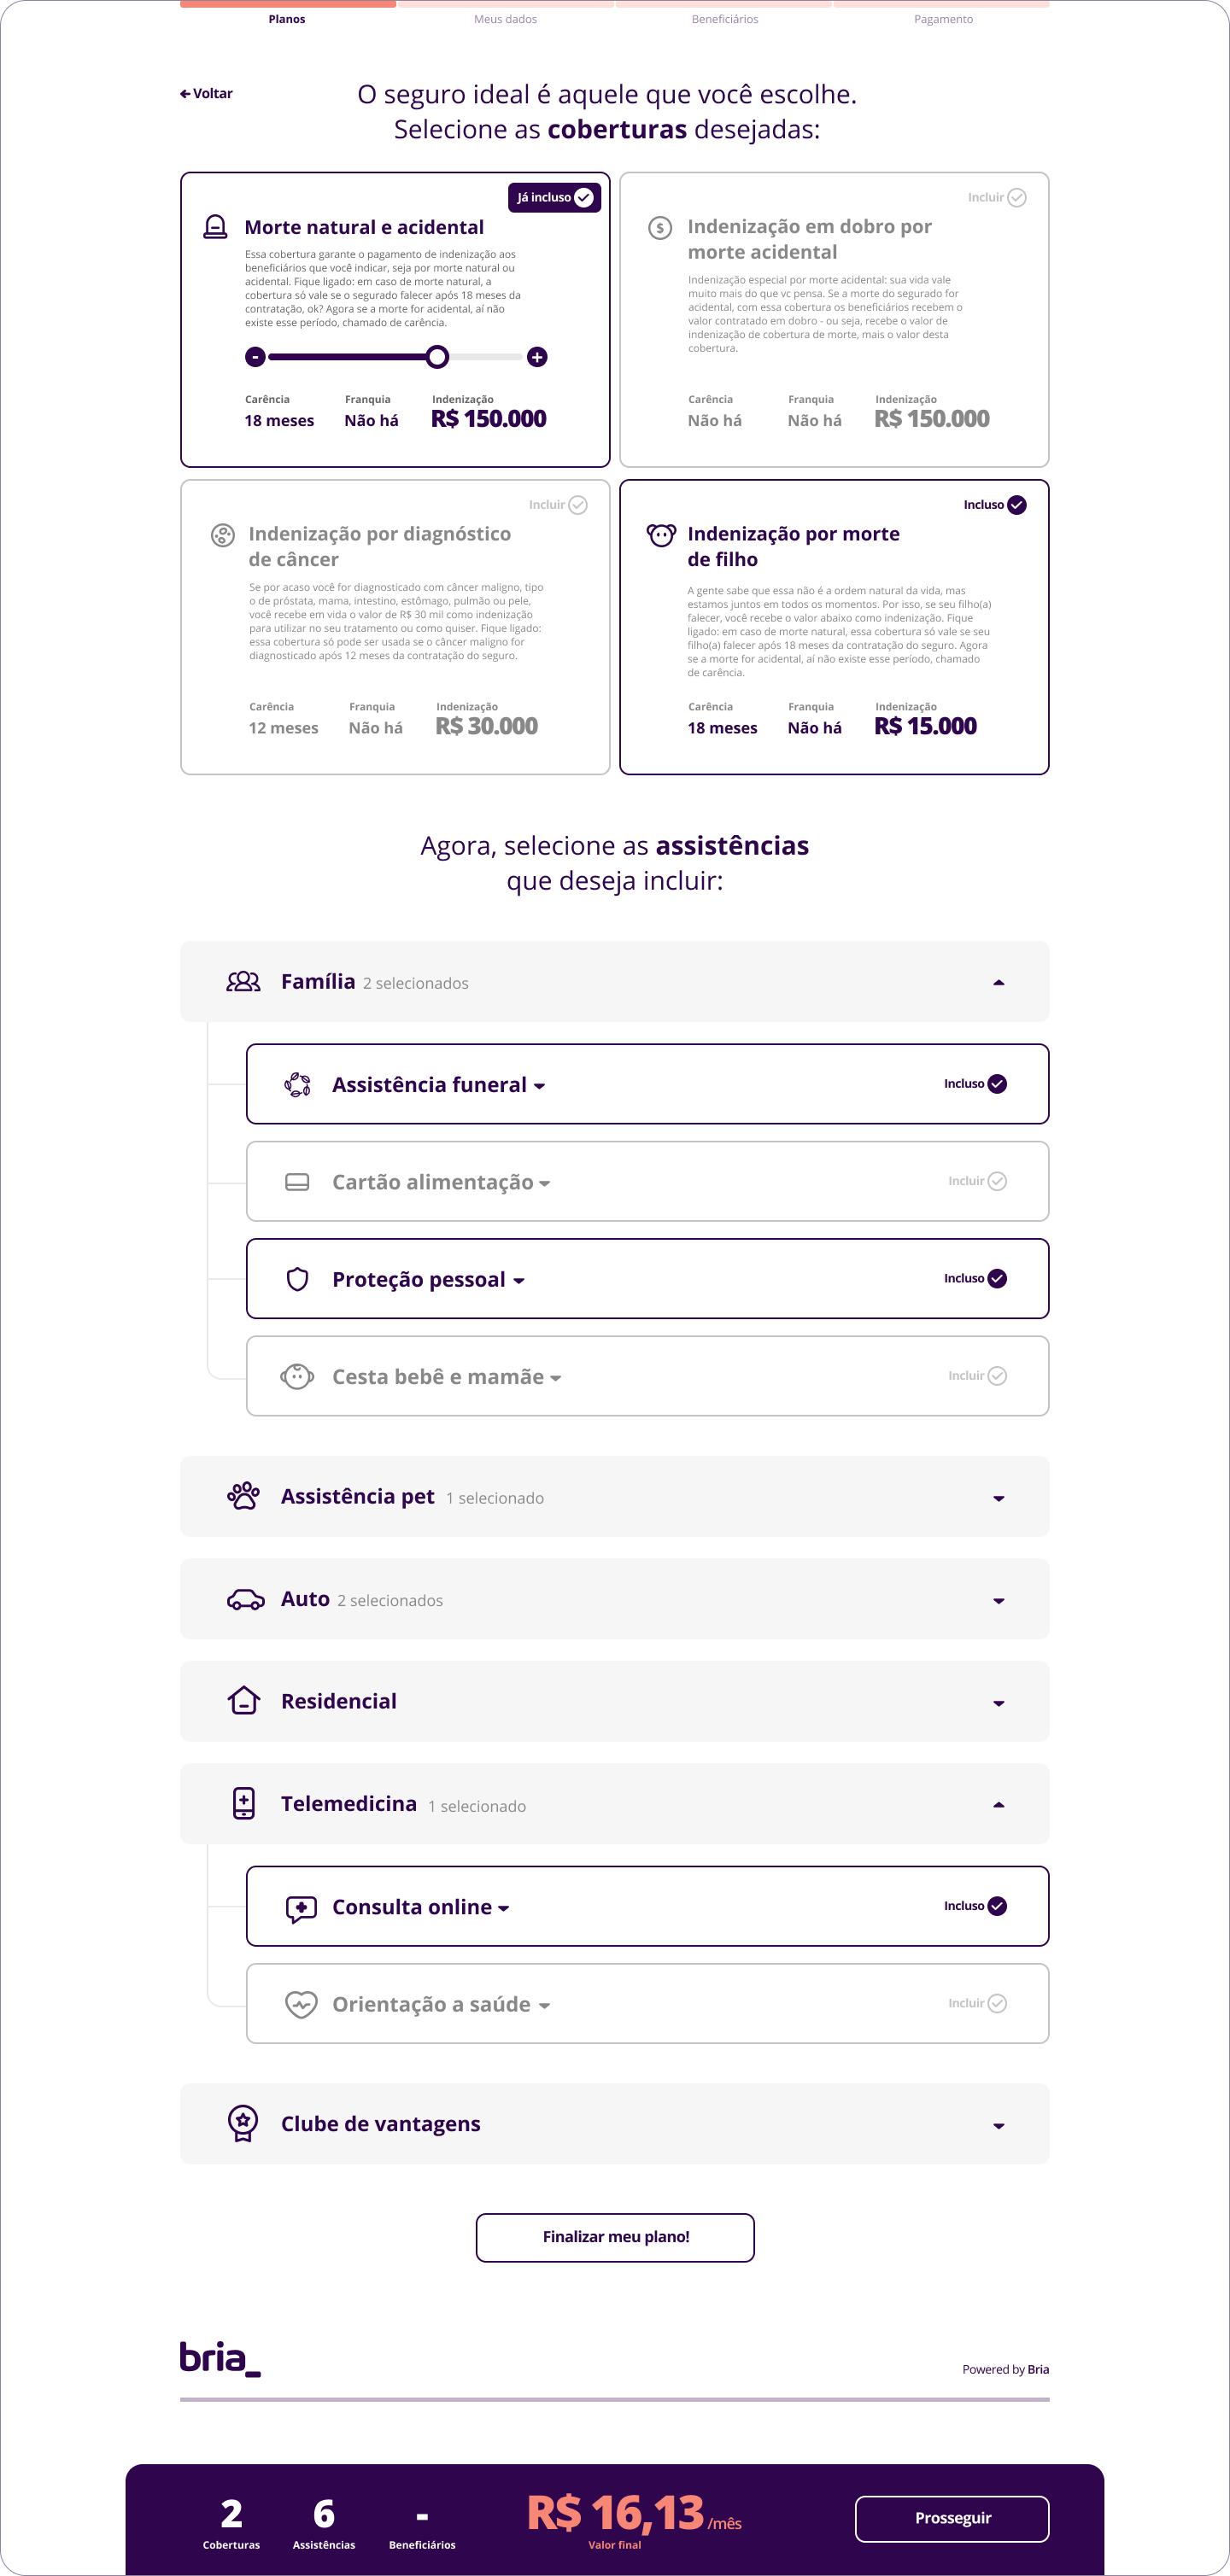1230x2576 pixels.
Task: Click the Auto car icon
Action: point(245,1599)
